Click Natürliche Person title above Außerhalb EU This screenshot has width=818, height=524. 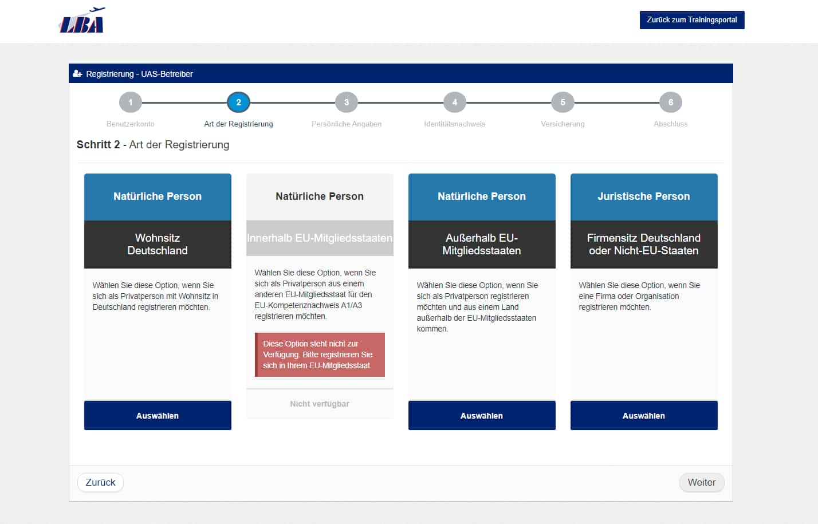pos(482,196)
